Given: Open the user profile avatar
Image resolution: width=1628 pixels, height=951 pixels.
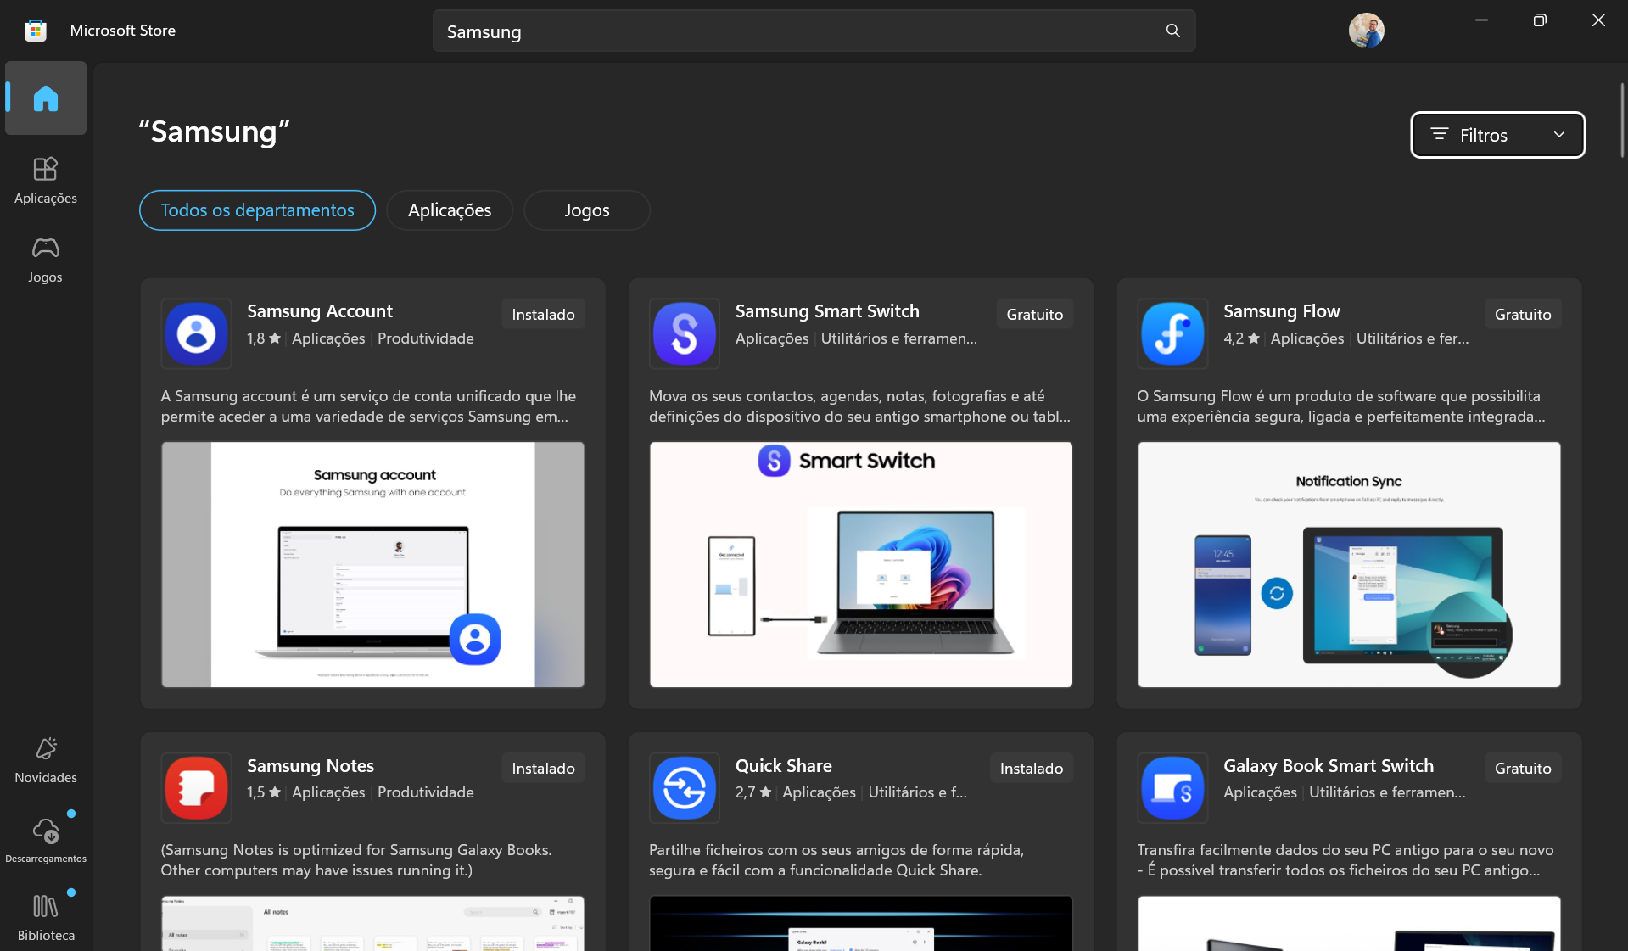Looking at the screenshot, I should (1366, 31).
